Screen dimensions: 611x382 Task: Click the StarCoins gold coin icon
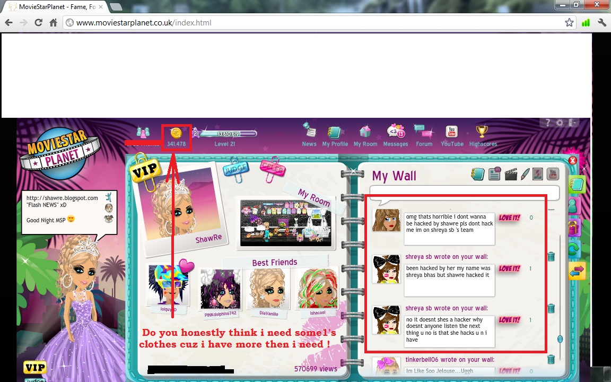[x=176, y=133]
